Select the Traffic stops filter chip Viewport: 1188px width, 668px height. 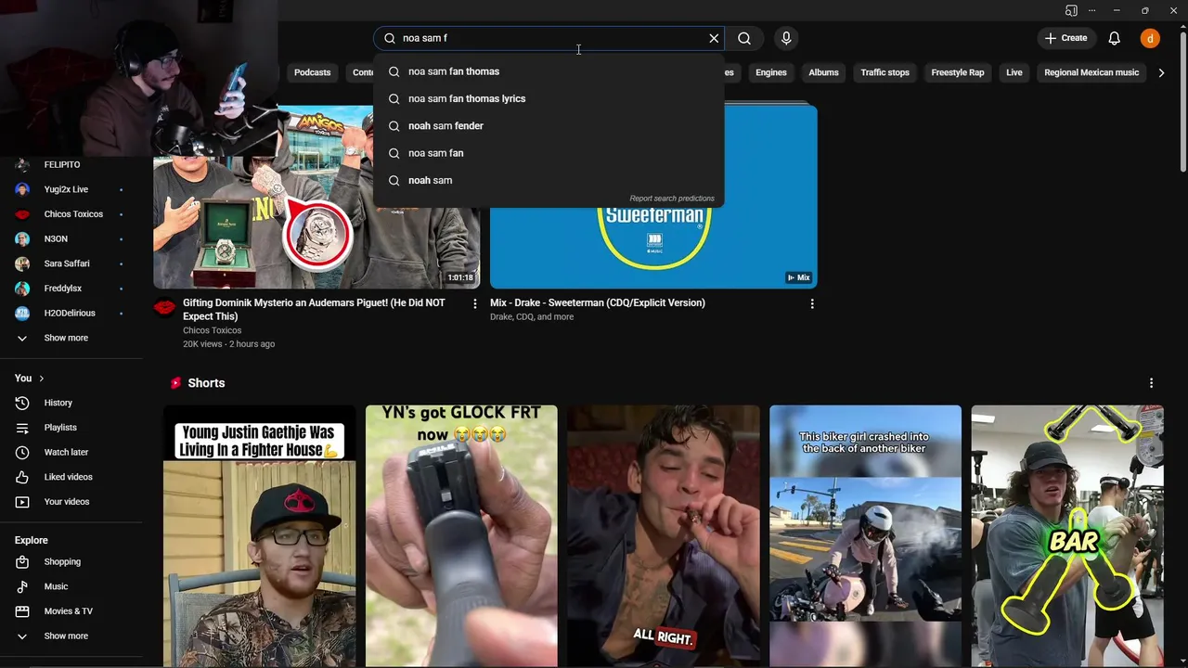tap(885, 72)
